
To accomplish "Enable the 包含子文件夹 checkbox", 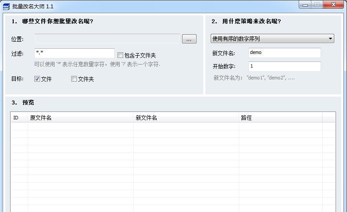I will point(120,55).
